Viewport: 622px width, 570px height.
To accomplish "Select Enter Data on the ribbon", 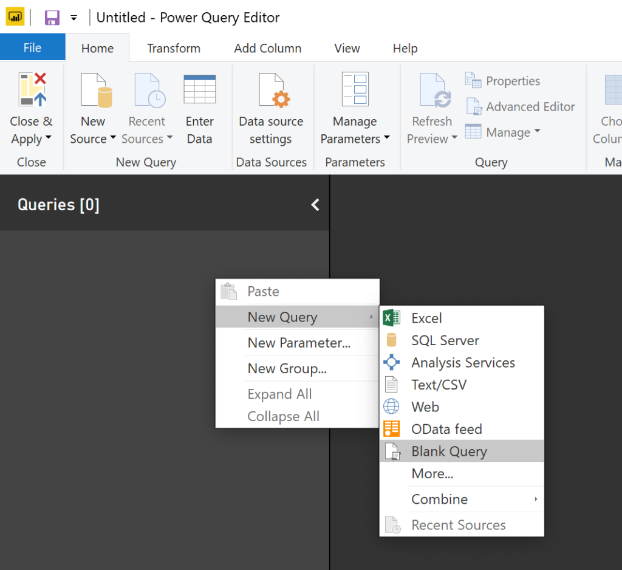I will click(x=200, y=106).
